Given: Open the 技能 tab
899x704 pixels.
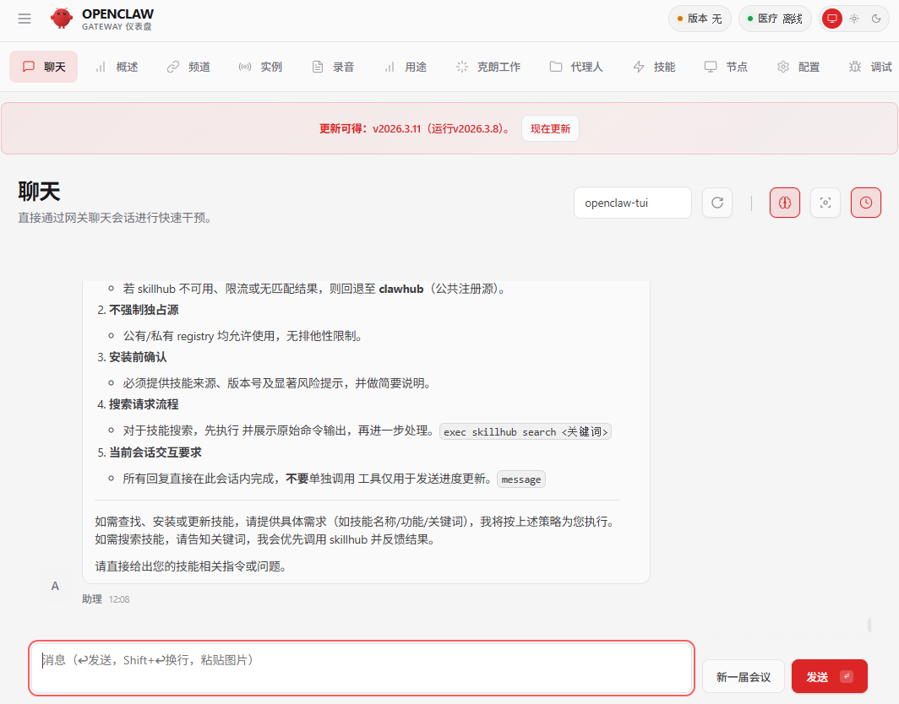Looking at the screenshot, I should [654, 67].
